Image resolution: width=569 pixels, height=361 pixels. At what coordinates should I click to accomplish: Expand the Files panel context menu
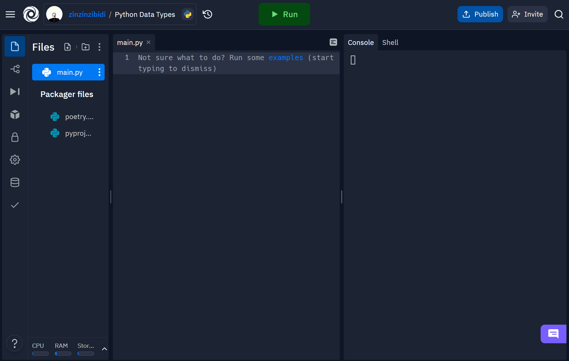99,47
